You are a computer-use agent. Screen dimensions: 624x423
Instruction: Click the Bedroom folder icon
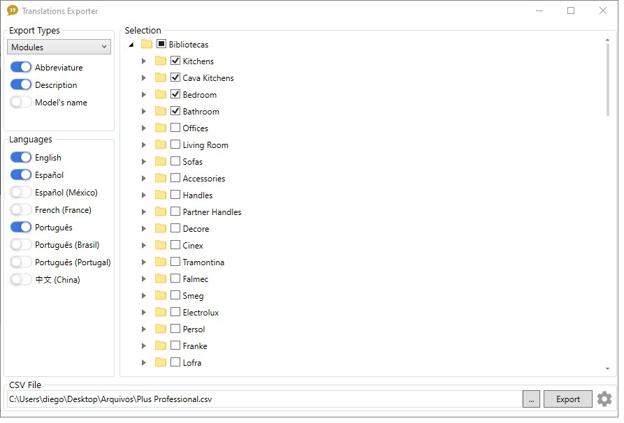pos(161,95)
